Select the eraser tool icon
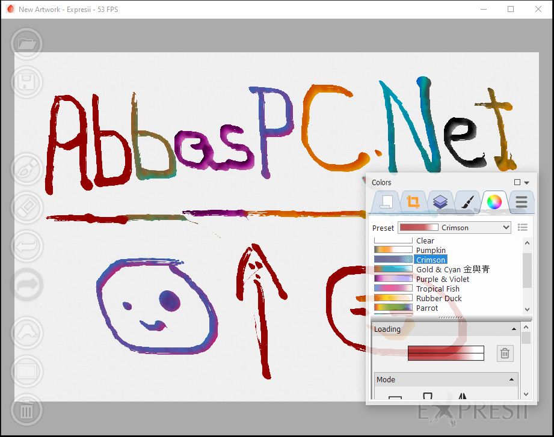The width and height of the screenshot is (554, 437). [x=27, y=207]
